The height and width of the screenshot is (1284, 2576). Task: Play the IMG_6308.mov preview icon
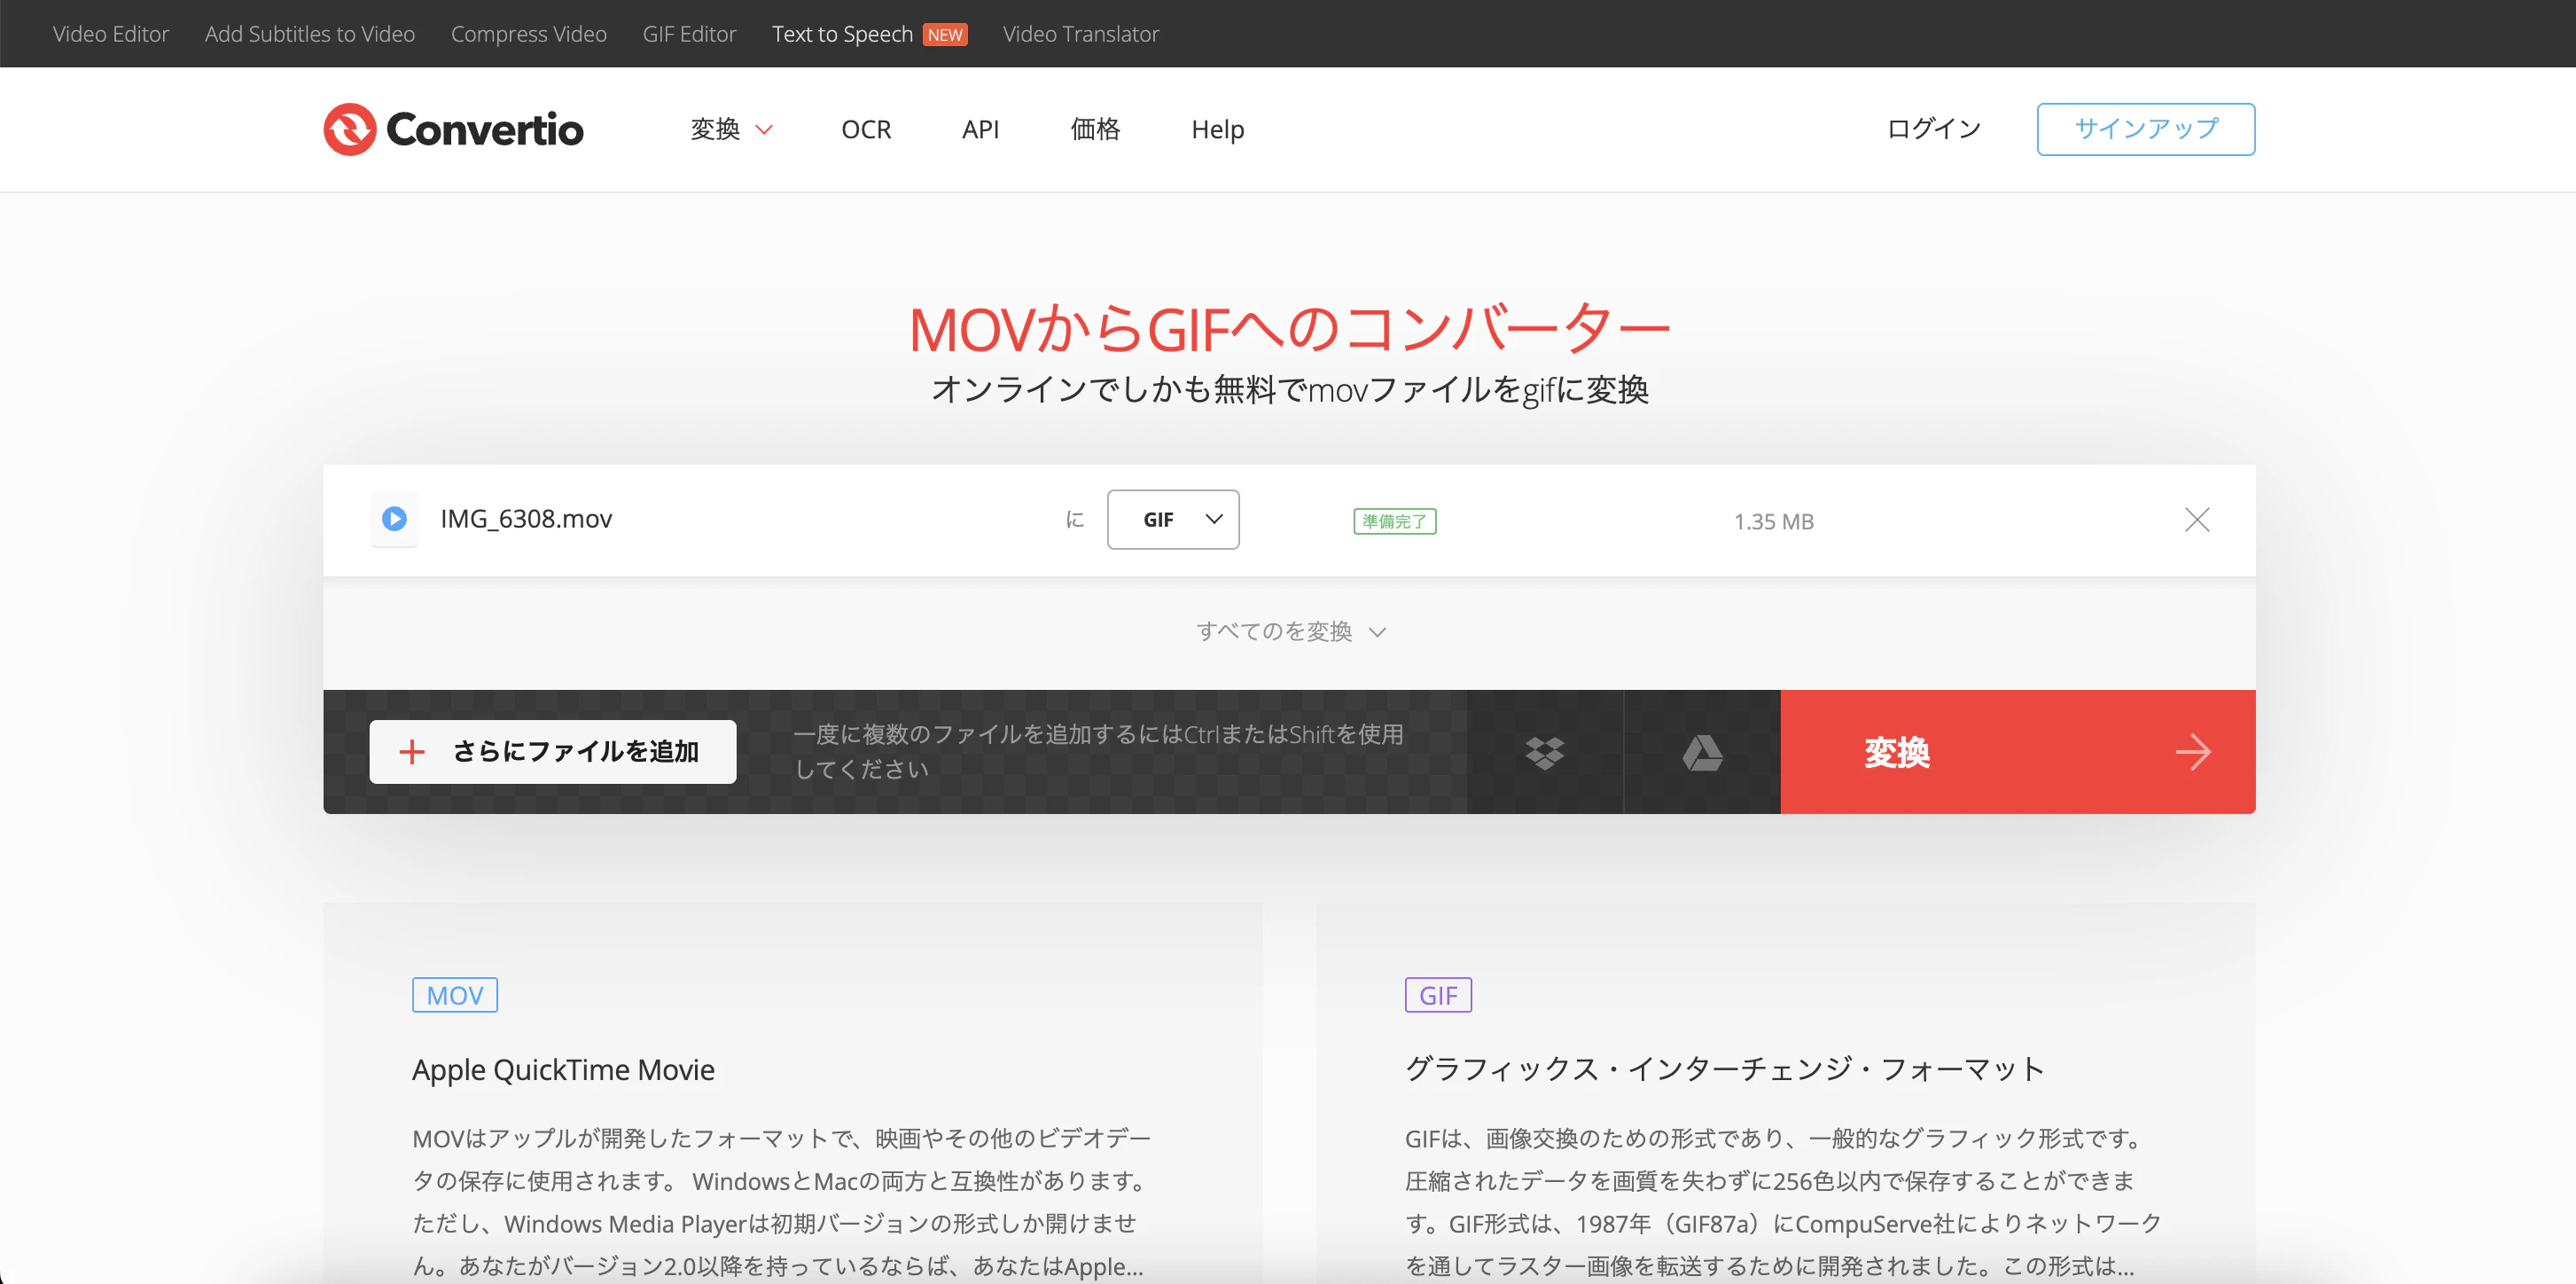[395, 519]
